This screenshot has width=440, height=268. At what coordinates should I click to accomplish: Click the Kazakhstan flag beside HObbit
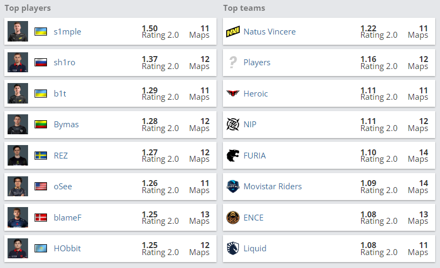click(40, 249)
